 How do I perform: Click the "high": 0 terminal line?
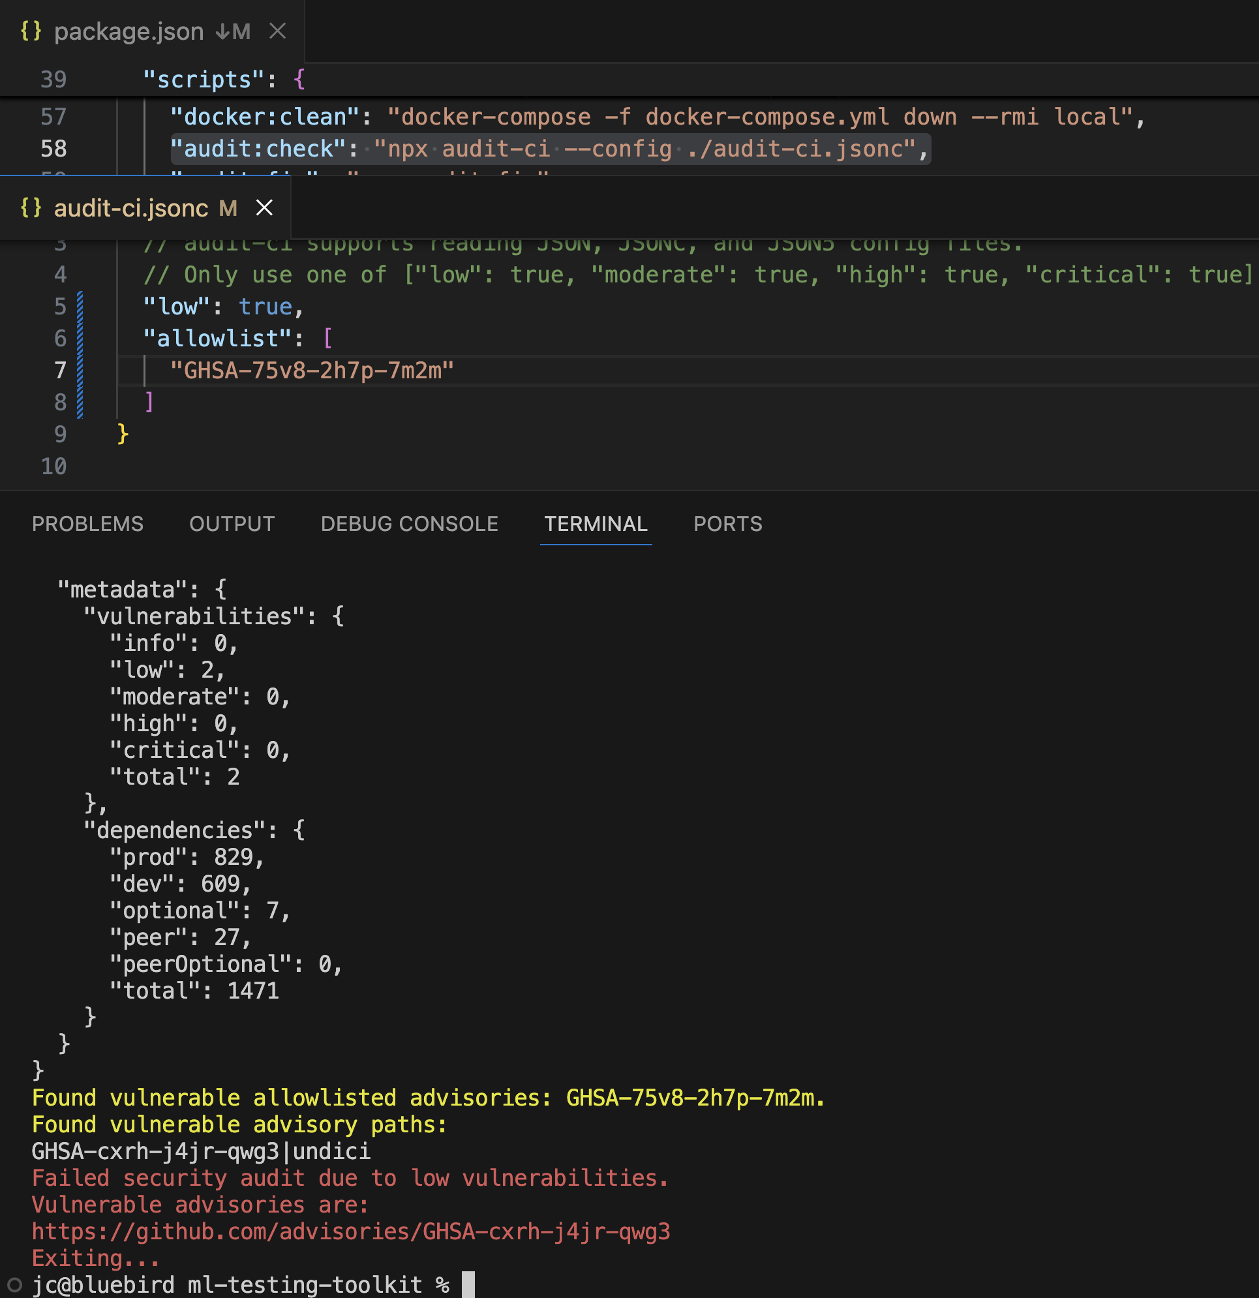coord(174,723)
